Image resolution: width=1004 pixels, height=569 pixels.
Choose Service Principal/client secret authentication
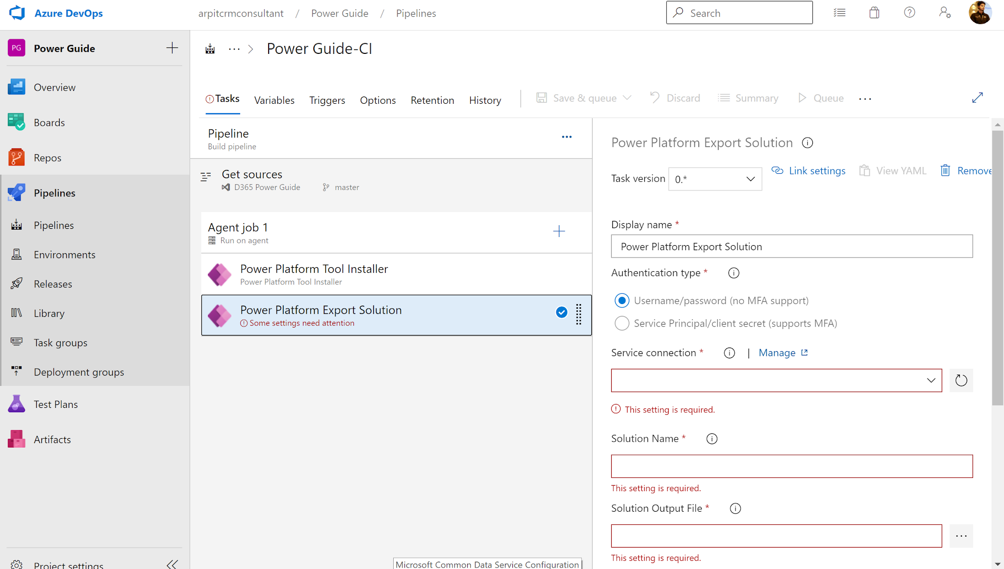point(622,323)
